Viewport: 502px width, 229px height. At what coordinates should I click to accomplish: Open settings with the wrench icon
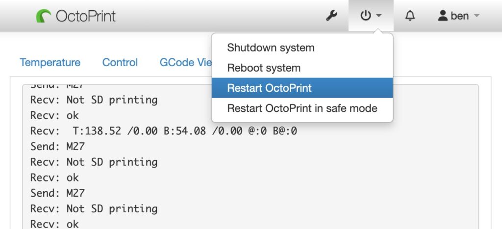click(x=331, y=16)
